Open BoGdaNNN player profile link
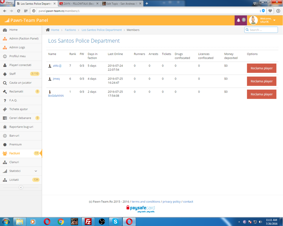 coord(56,96)
